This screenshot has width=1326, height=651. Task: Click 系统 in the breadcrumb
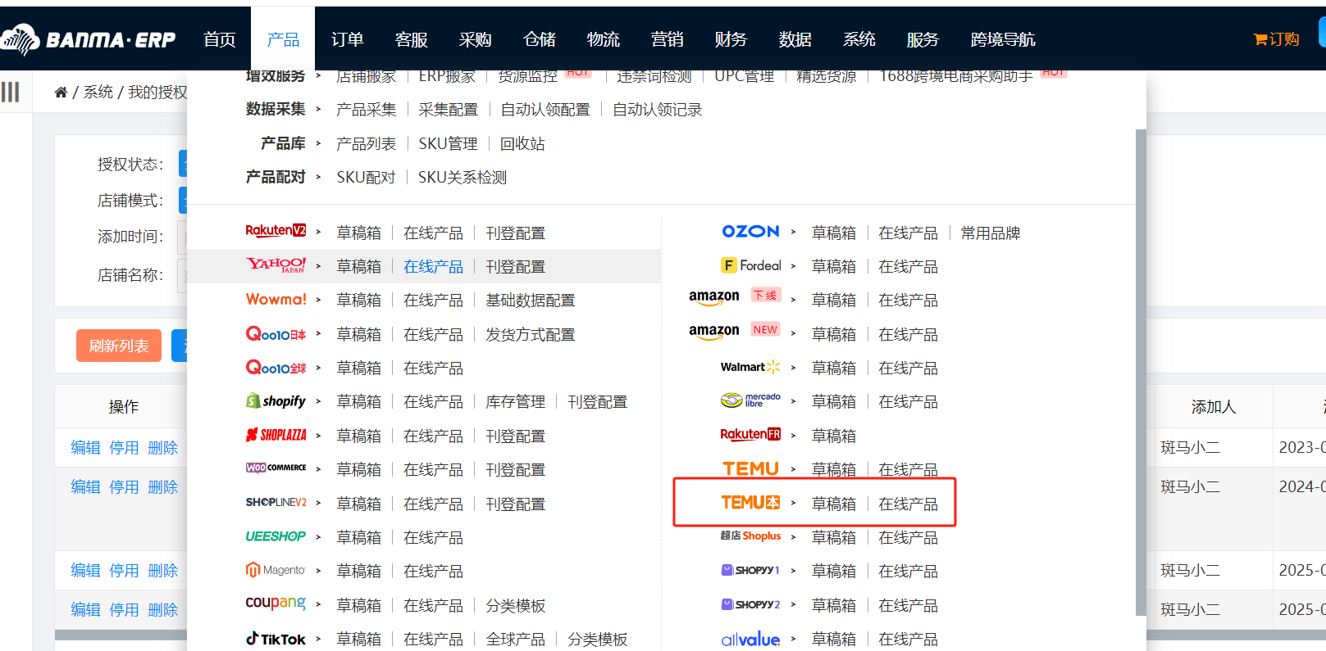tap(98, 93)
